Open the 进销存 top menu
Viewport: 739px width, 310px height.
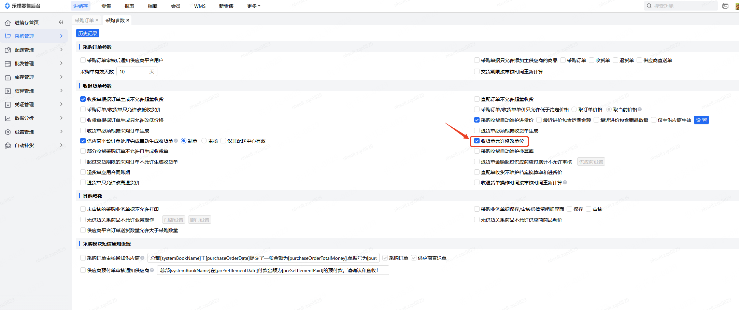(81, 6)
